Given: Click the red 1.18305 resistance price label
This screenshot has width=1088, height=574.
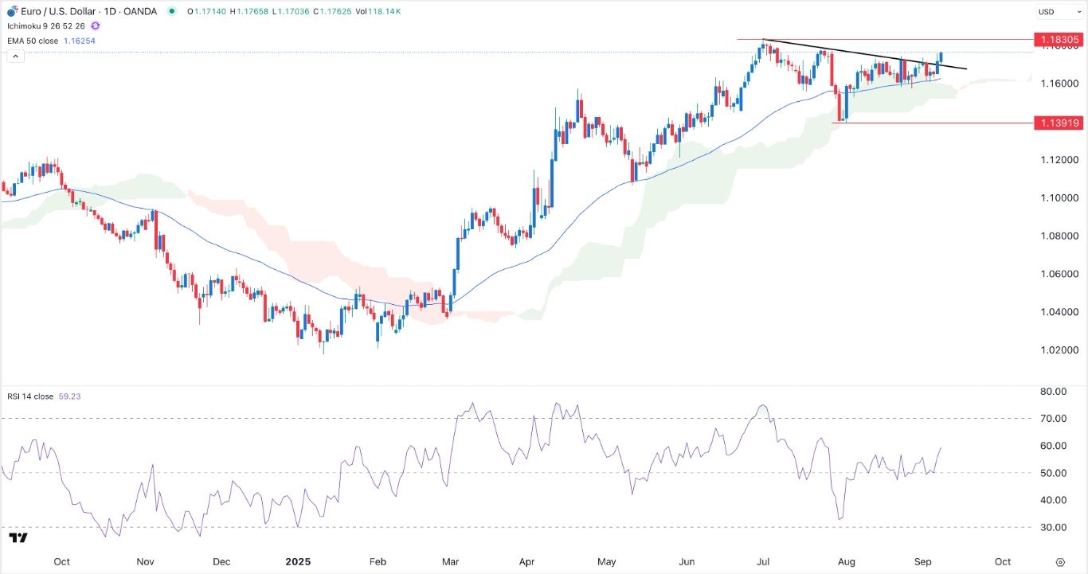Looking at the screenshot, I should click(1060, 39).
